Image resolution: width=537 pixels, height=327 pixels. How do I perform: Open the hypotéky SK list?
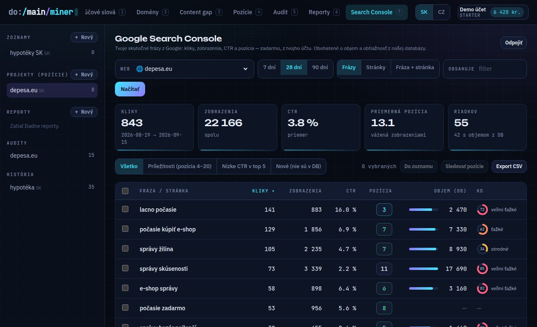(x=52, y=53)
